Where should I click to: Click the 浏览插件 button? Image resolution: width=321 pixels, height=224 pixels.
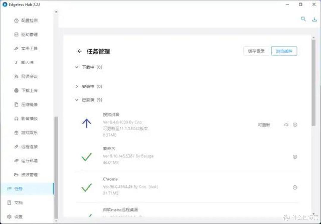[284, 51]
